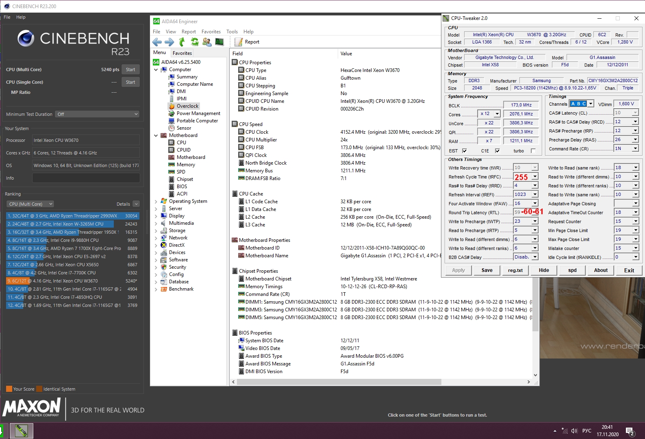Click the Security shield icon in tree
Viewport: 645px width, 439px height.
pyautogui.click(x=164, y=267)
